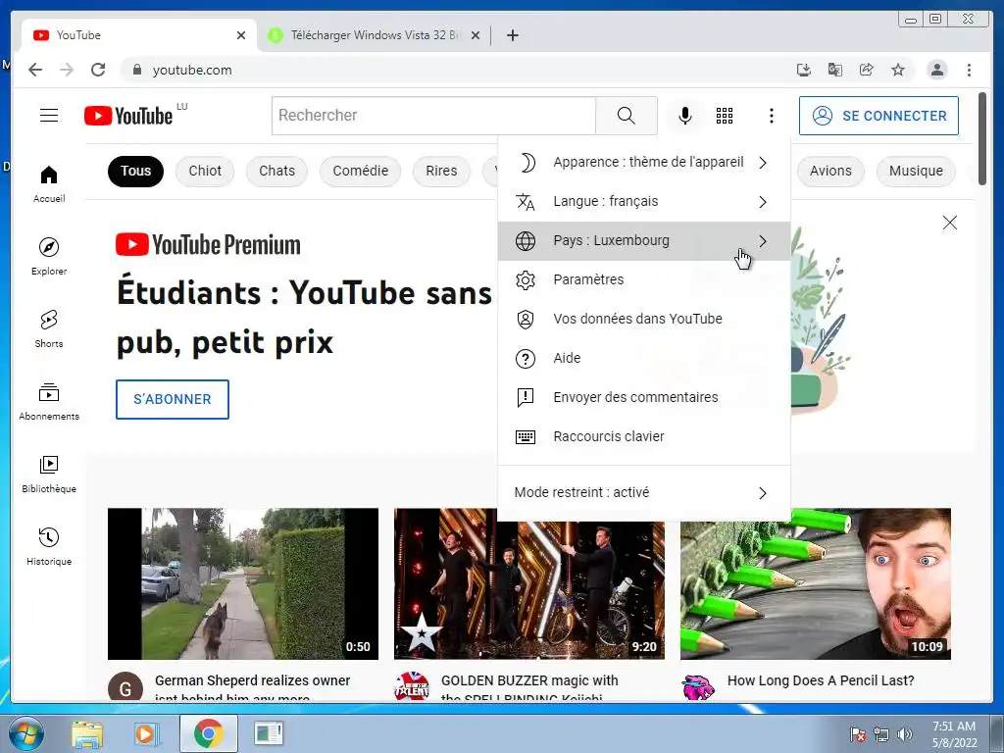
Task: Open "How Long Does A Pencil Last?" title
Action: 821,680
